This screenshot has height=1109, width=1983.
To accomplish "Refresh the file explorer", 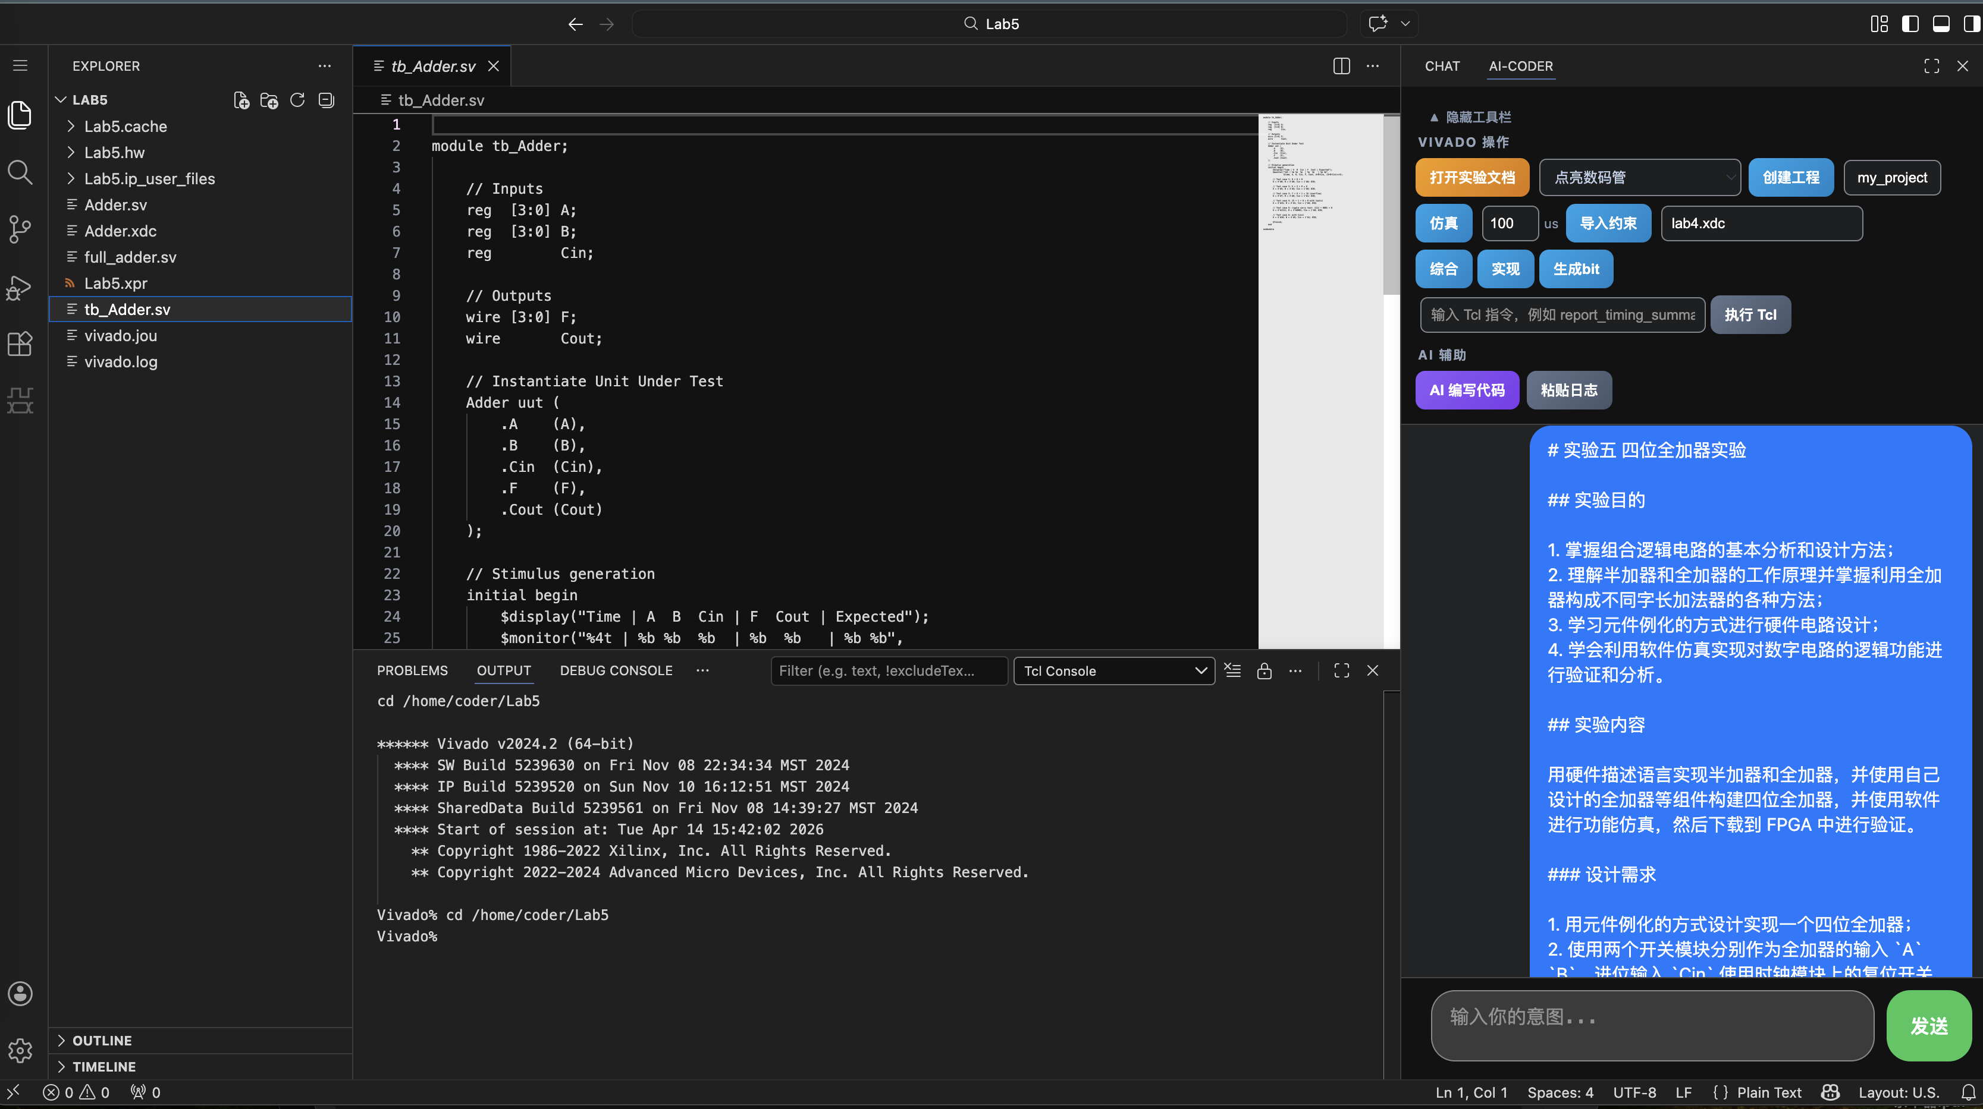I will click(x=298, y=100).
